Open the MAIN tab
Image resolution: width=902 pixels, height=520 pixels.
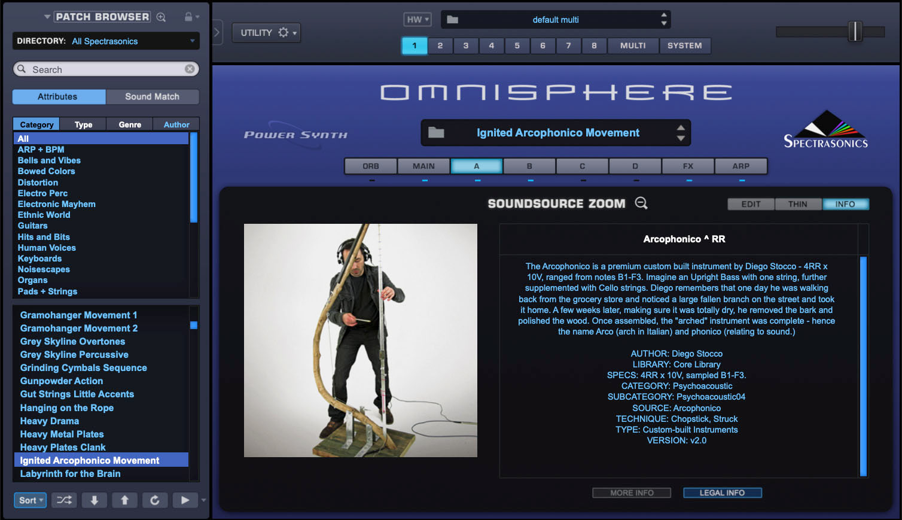pyautogui.click(x=423, y=166)
